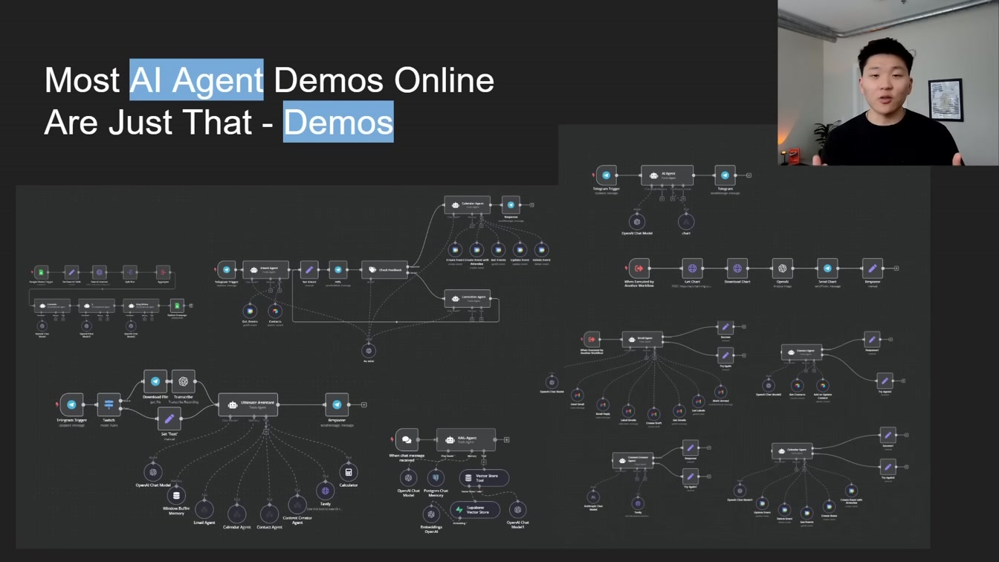
Task: Select the Email Agent tool circle under Ultimate Assistant
Action: pos(204,510)
